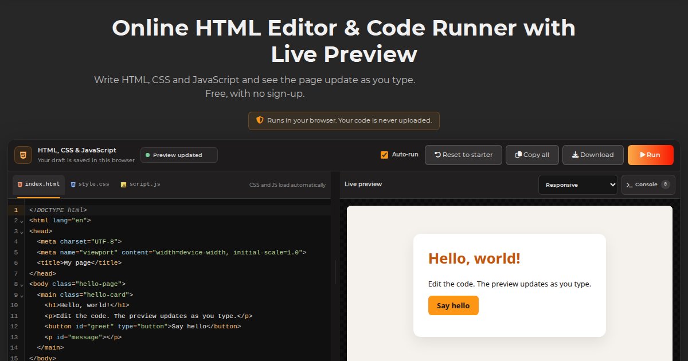Collapse the main tag fold arrow on line 9
The image size is (688, 361).
(22, 296)
